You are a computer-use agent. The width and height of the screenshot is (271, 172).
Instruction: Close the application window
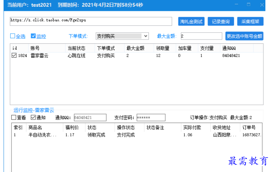point(262,5)
